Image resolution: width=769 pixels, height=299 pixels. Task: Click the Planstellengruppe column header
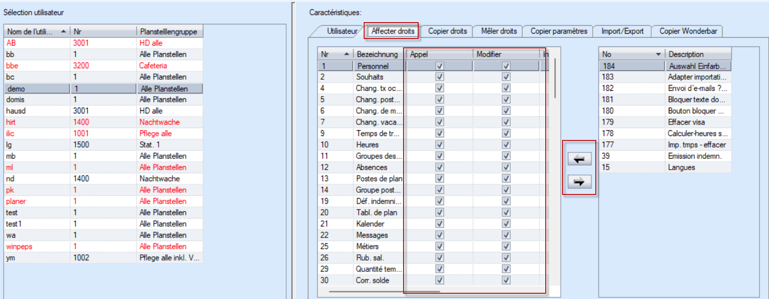pyautogui.click(x=169, y=31)
